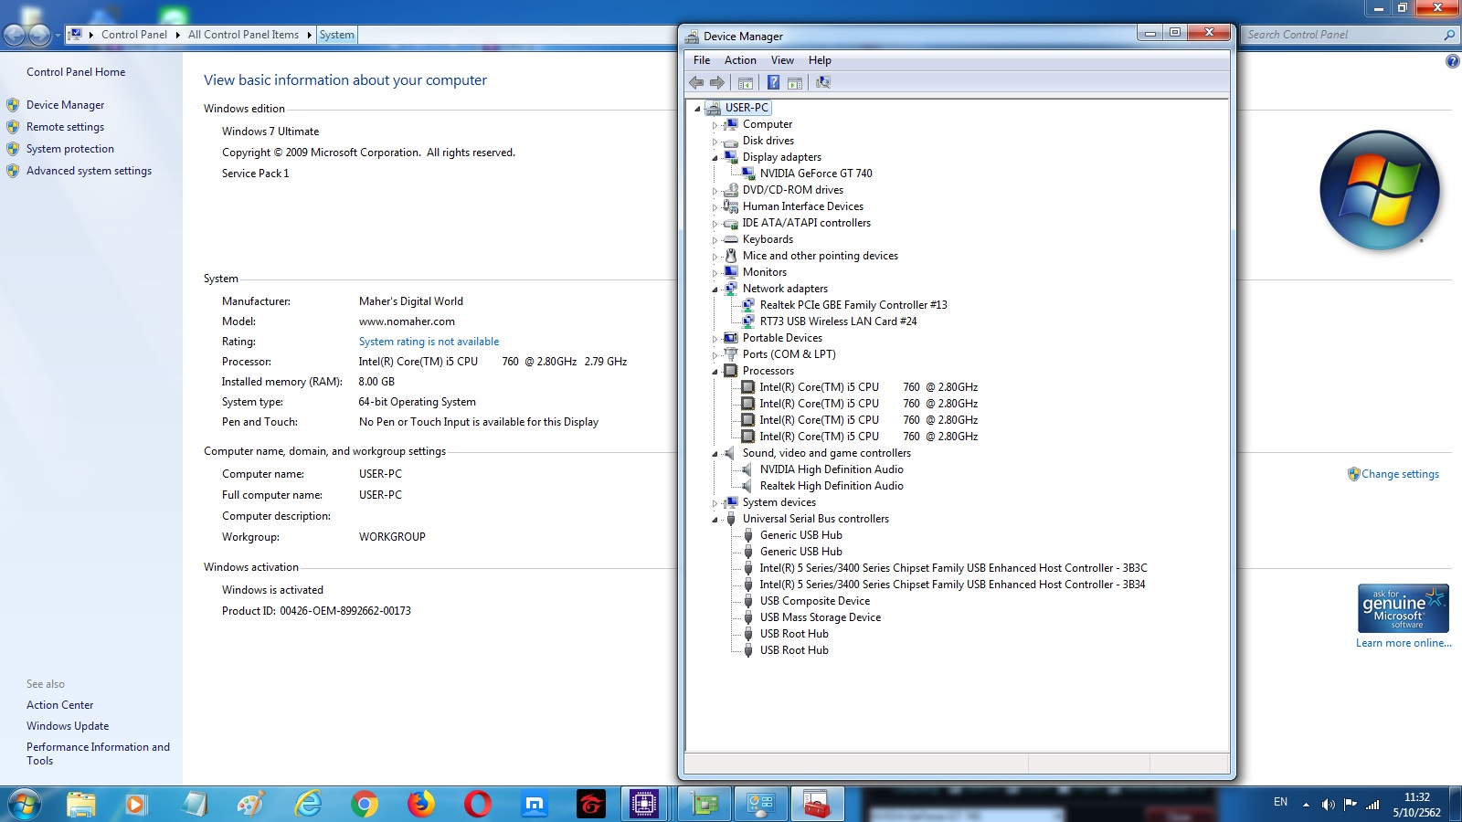Click Learn more online link
The image size is (1462, 822).
(1404, 643)
